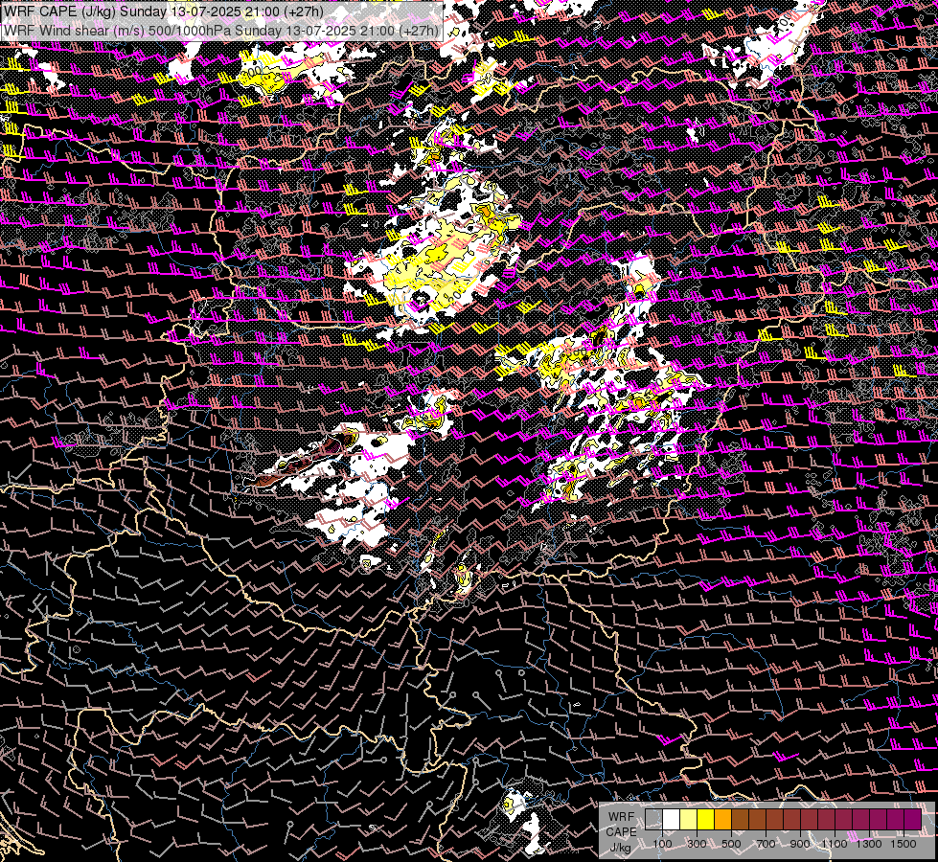Click the 'J/kg' unit label in legend
The image size is (938, 862).
(x=621, y=848)
